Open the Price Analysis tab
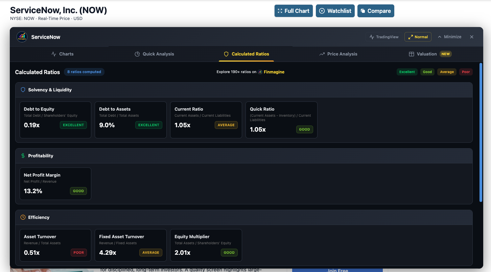 (x=338, y=54)
